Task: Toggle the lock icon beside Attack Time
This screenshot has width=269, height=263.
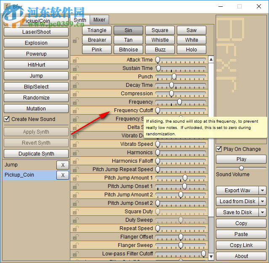Action: click(x=76, y=60)
